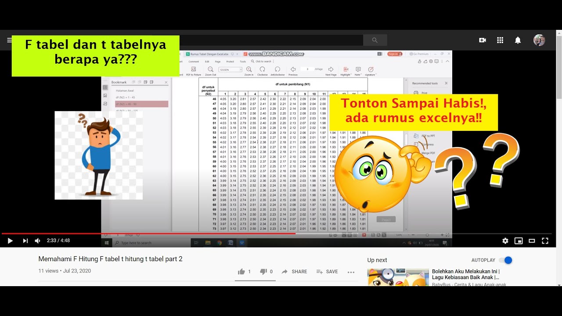Click the Sign in button in the PDF viewer

395,54
